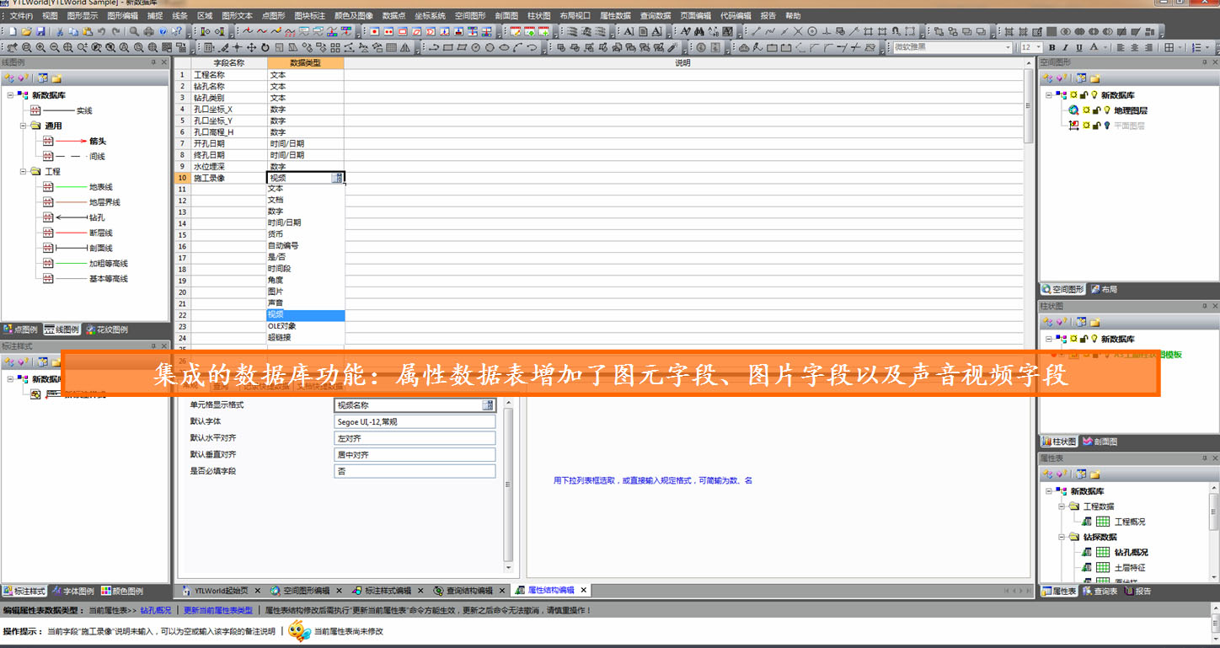
Task: Click the 是否必填字段 value field
Action: pos(415,471)
